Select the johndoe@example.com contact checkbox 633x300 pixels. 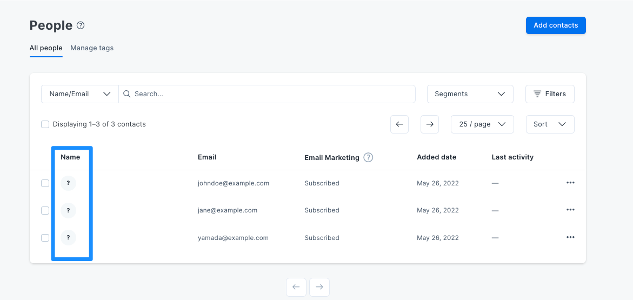(x=45, y=183)
